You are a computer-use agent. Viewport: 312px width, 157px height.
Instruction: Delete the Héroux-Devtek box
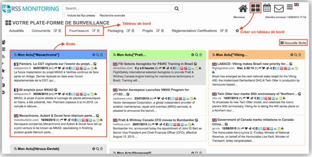click(101, 149)
